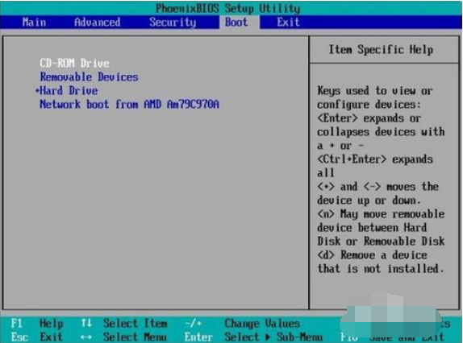Click the Esc Exit key hint
This screenshot has width=463, height=343.
click(36, 337)
